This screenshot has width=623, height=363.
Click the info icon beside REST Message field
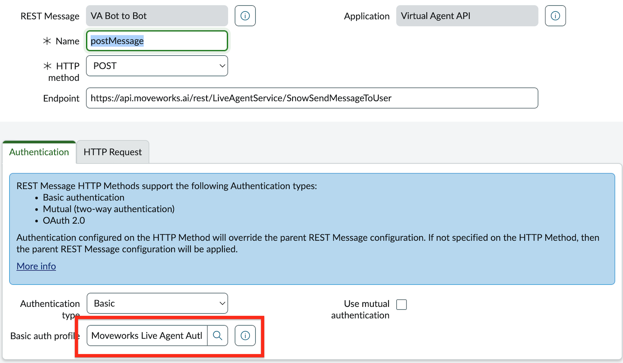point(245,16)
